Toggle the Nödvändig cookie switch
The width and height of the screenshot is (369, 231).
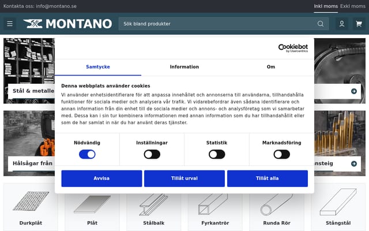[x=87, y=154]
